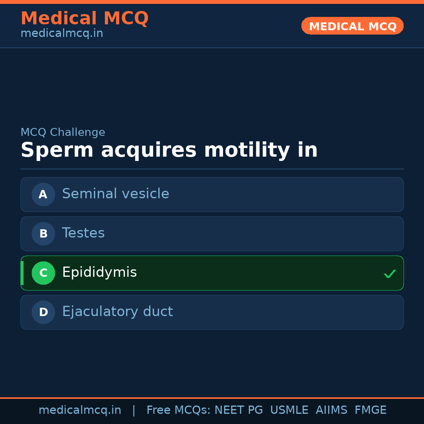Pick the Ejaculatory duct answer text
This screenshot has width=424, height=424.
pyautogui.click(x=117, y=312)
